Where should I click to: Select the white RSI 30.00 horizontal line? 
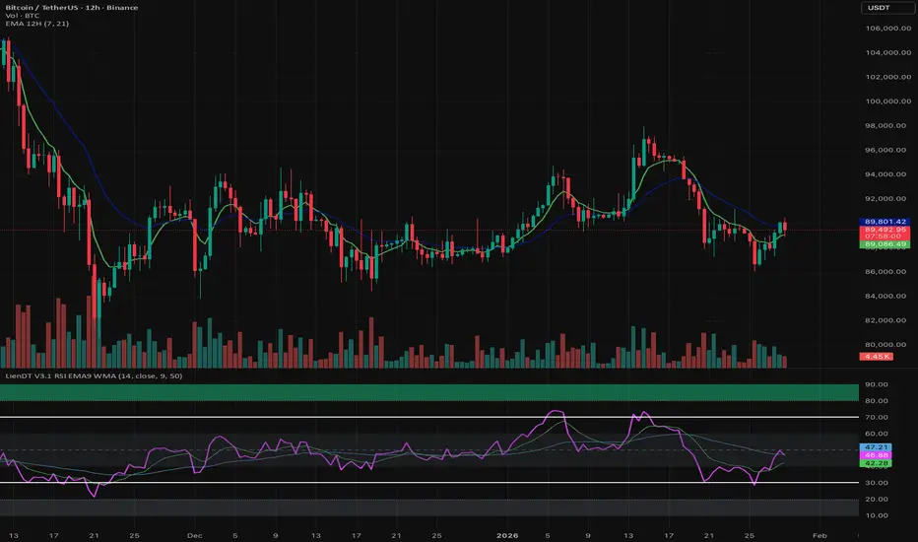pos(394,482)
